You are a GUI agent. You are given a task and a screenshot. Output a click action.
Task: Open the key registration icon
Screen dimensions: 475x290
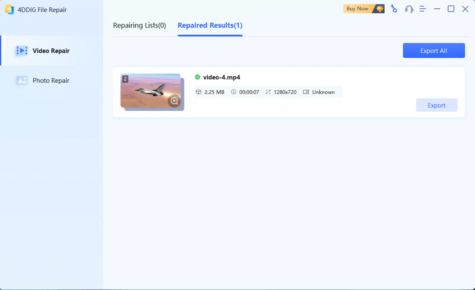click(x=394, y=9)
